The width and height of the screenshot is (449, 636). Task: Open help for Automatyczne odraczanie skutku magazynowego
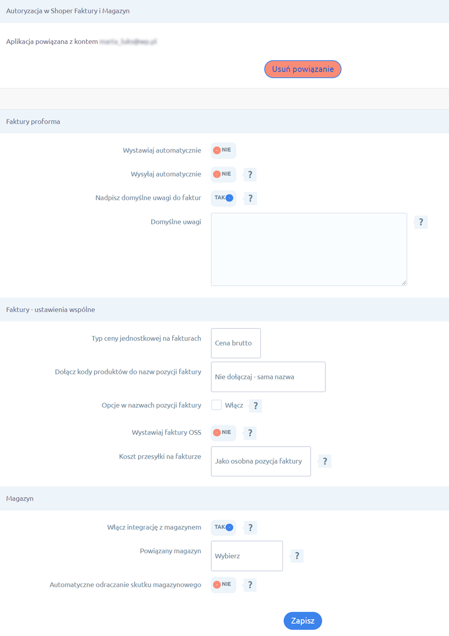[250, 585]
